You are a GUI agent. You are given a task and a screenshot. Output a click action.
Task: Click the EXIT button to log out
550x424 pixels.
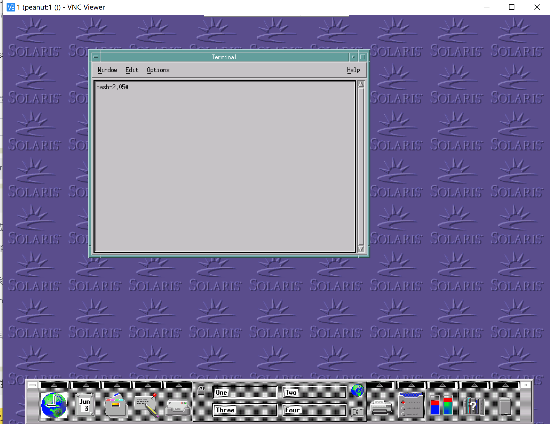358,411
